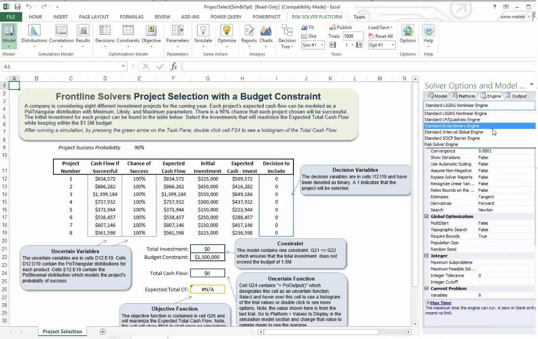Click the Undo icon

click(29, 7)
